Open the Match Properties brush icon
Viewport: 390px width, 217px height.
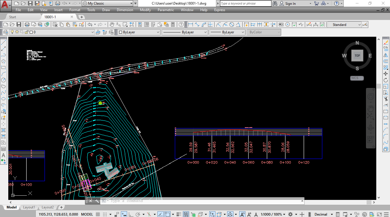pyautogui.click(x=81, y=25)
